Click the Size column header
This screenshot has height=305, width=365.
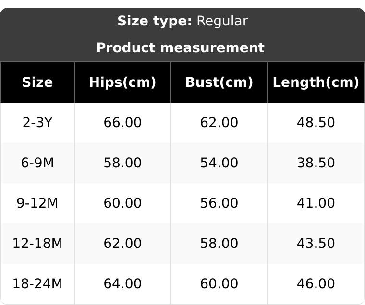(37, 82)
